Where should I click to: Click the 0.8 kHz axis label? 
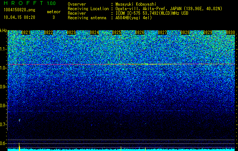coord(3,106)
